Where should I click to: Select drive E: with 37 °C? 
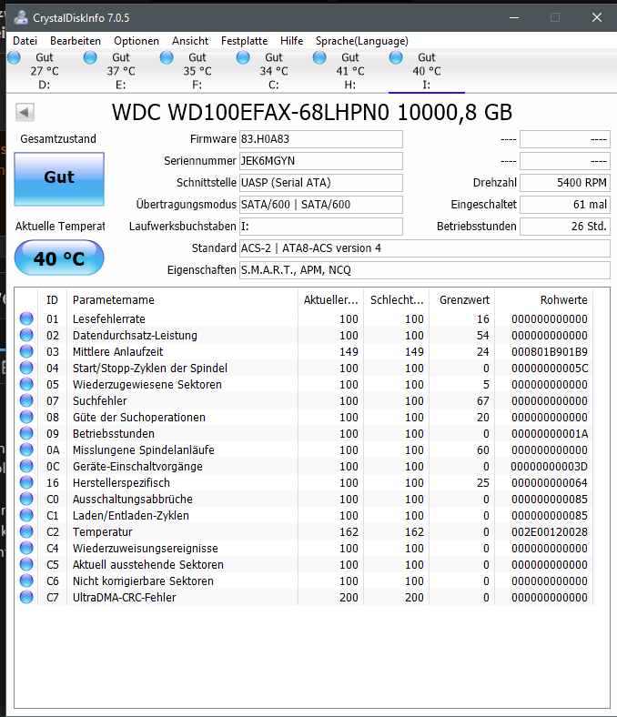pos(121,71)
